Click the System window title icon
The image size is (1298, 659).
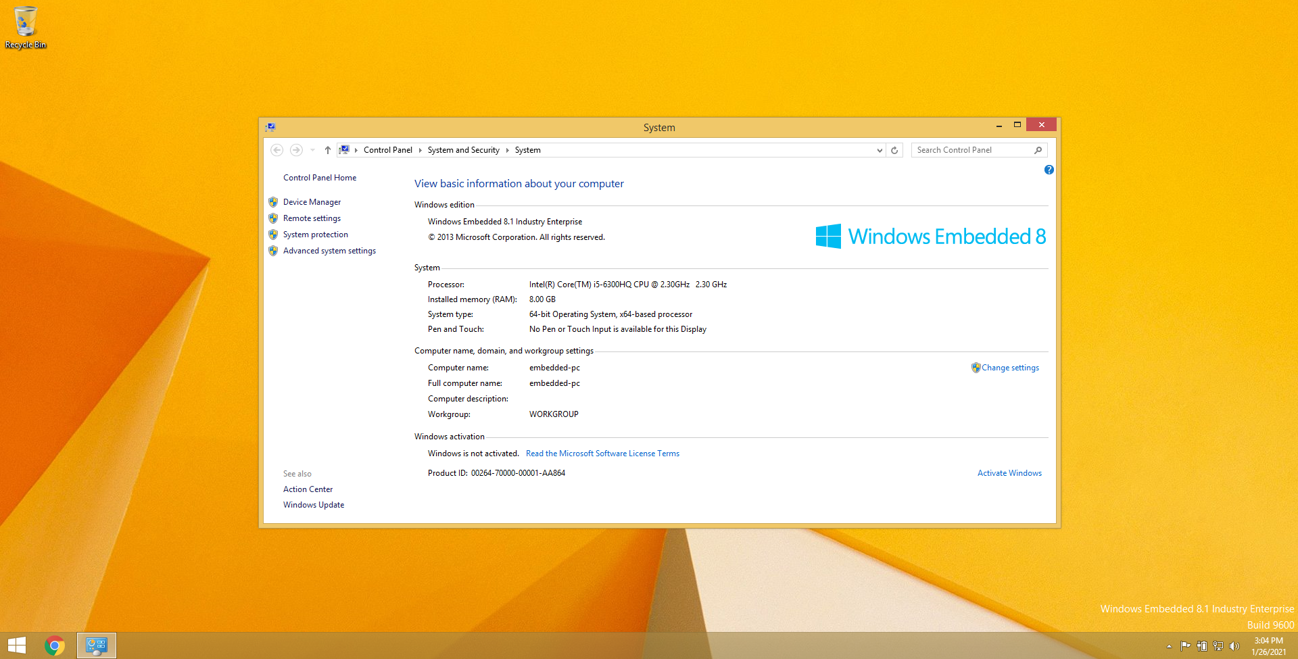point(270,127)
